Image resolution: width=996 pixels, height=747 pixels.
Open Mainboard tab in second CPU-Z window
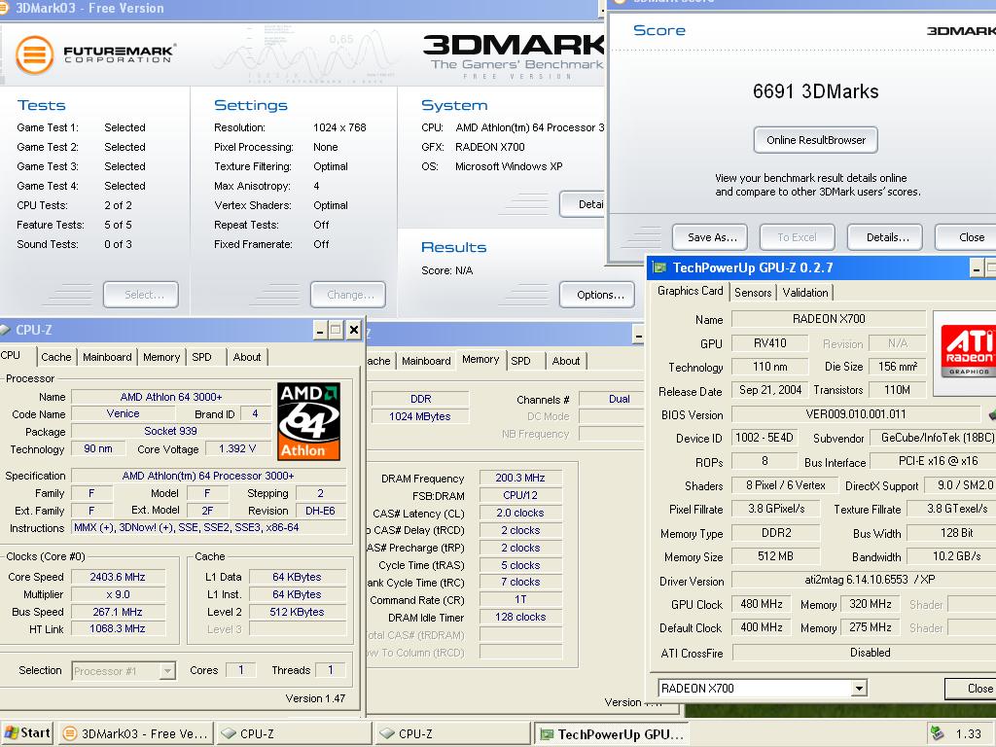point(426,361)
